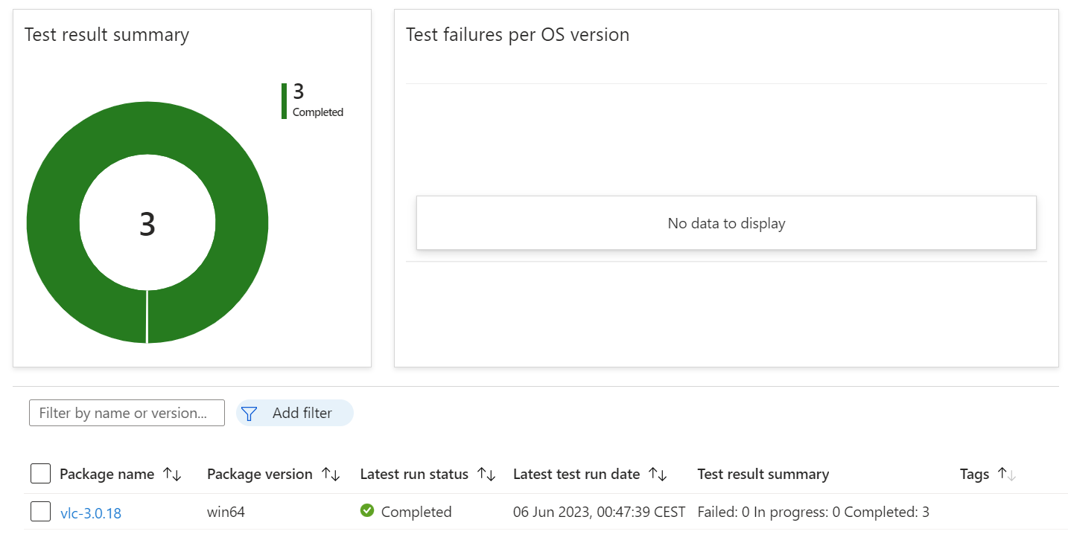Open the vlc-3.0.18 package link
The height and width of the screenshot is (540, 1068).
pyautogui.click(x=90, y=512)
